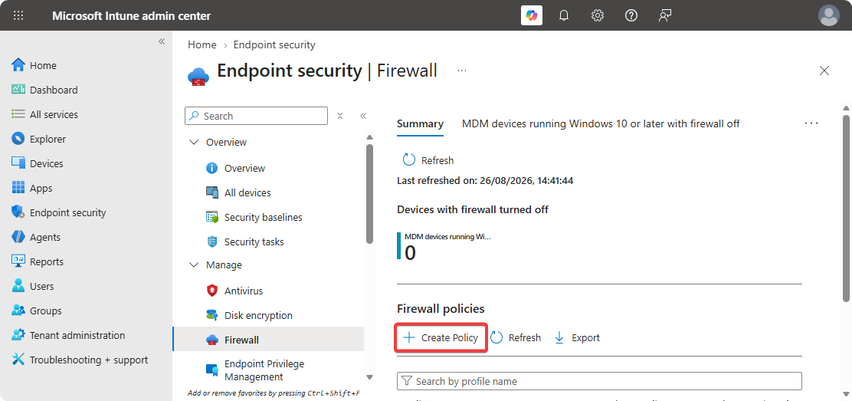Viewport: 852px width, 401px height.
Task: Click the blade menu scroll up arrow
Action: pos(369,137)
